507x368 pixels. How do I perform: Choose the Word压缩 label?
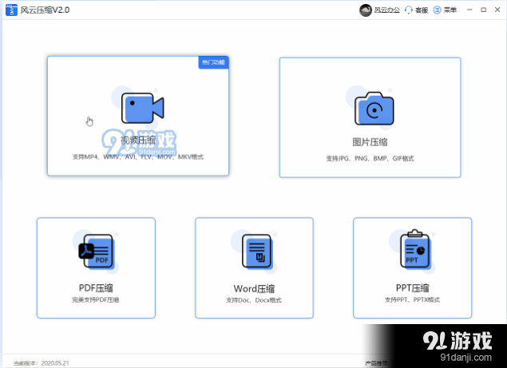point(253,287)
